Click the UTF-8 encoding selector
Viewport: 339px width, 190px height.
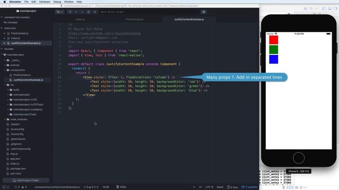(209, 187)
